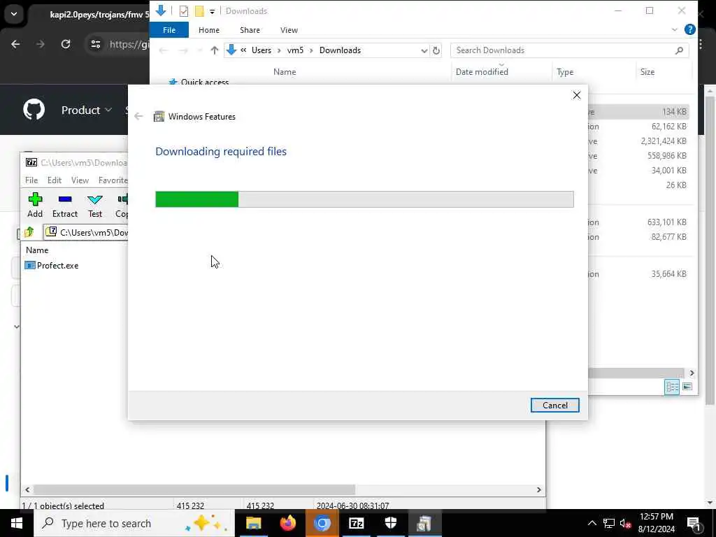Click the Explorer up-one-level arrow
The width and height of the screenshot is (716, 537).
tap(214, 50)
